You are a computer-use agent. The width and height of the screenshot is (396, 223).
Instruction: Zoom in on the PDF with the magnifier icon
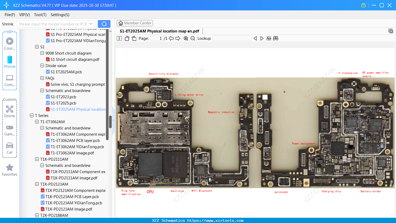186,38
